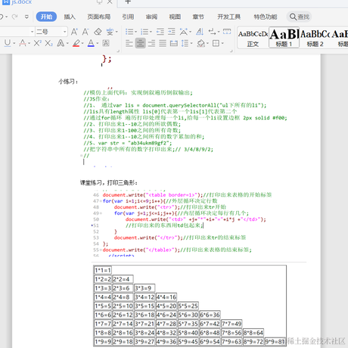
Task: Open the 审阅 tab
Action: [x=151, y=17]
